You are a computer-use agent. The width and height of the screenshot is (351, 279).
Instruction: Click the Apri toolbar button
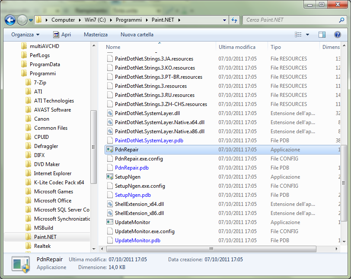pos(62,35)
